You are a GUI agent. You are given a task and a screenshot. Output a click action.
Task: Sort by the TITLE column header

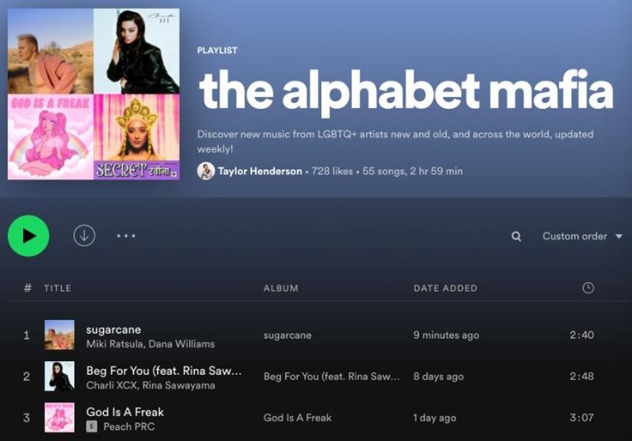57,288
